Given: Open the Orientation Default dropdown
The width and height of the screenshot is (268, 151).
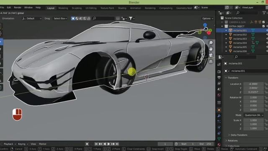Looking at the screenshot, I should pyautogui.click(x=32, y=18).
